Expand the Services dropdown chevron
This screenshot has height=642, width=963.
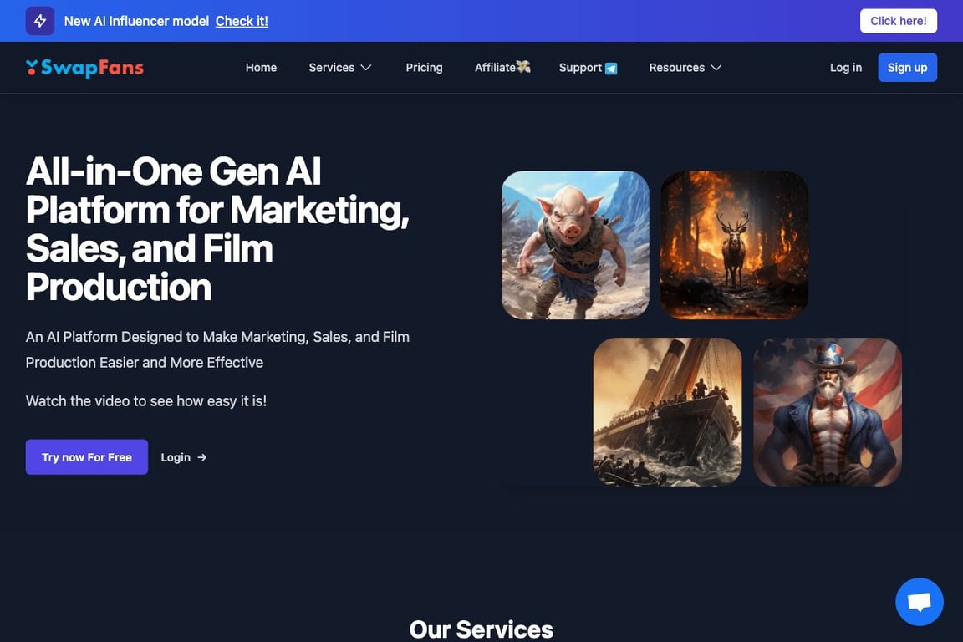click(x=366, y=68)
